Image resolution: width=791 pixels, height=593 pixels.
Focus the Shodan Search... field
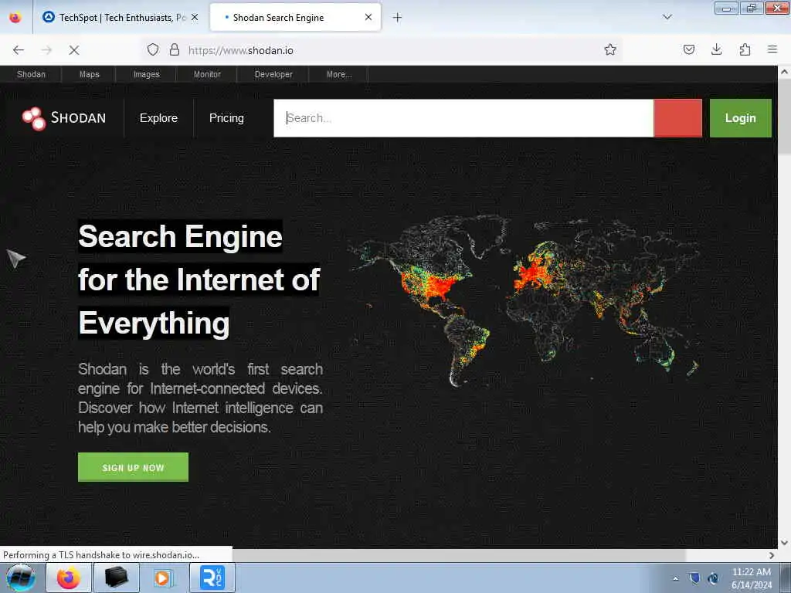(463, 118)
